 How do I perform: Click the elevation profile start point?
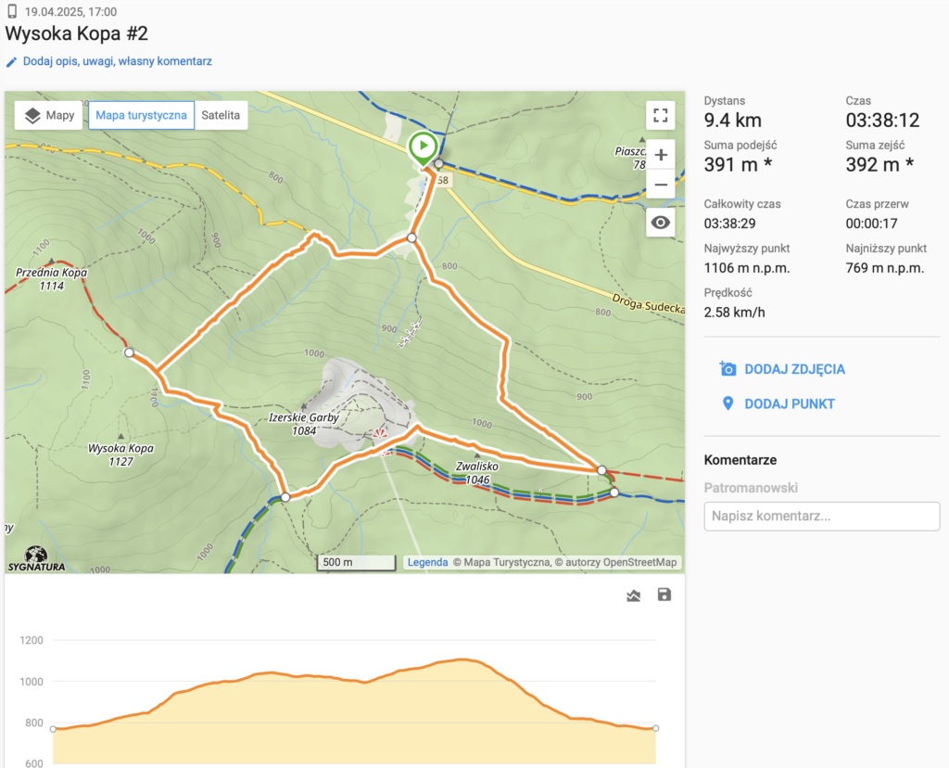pos(53,729)
